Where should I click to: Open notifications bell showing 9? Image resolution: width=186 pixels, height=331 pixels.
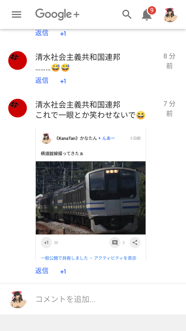click(147, 14)
